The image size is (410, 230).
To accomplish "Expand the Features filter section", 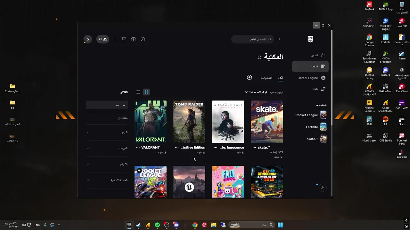I will pyautogui.click(x=107, y=148).
